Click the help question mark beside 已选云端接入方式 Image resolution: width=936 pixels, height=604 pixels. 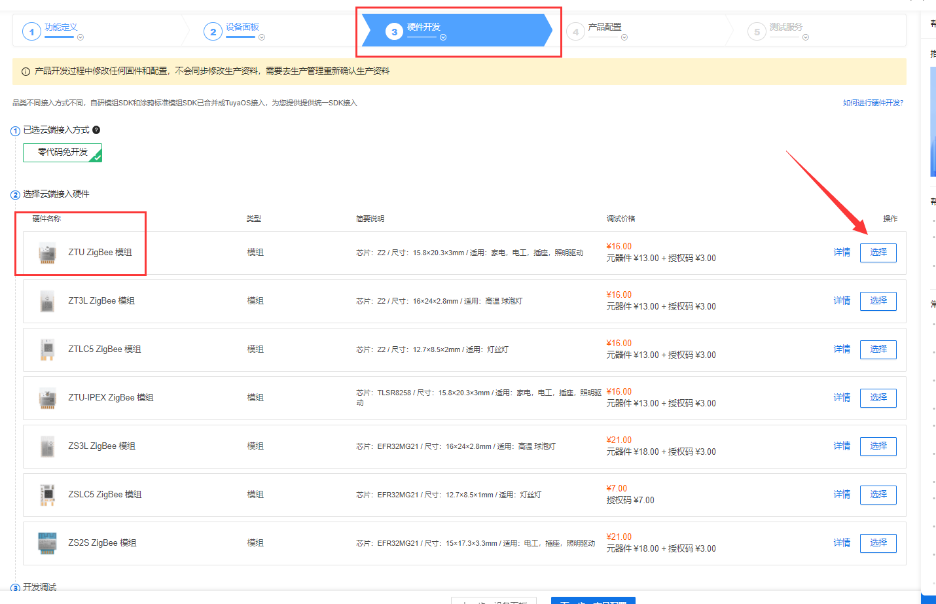[x=96, y=130]
